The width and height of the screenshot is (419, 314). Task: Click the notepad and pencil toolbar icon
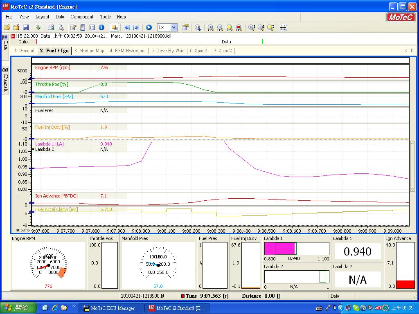(73, 27)
